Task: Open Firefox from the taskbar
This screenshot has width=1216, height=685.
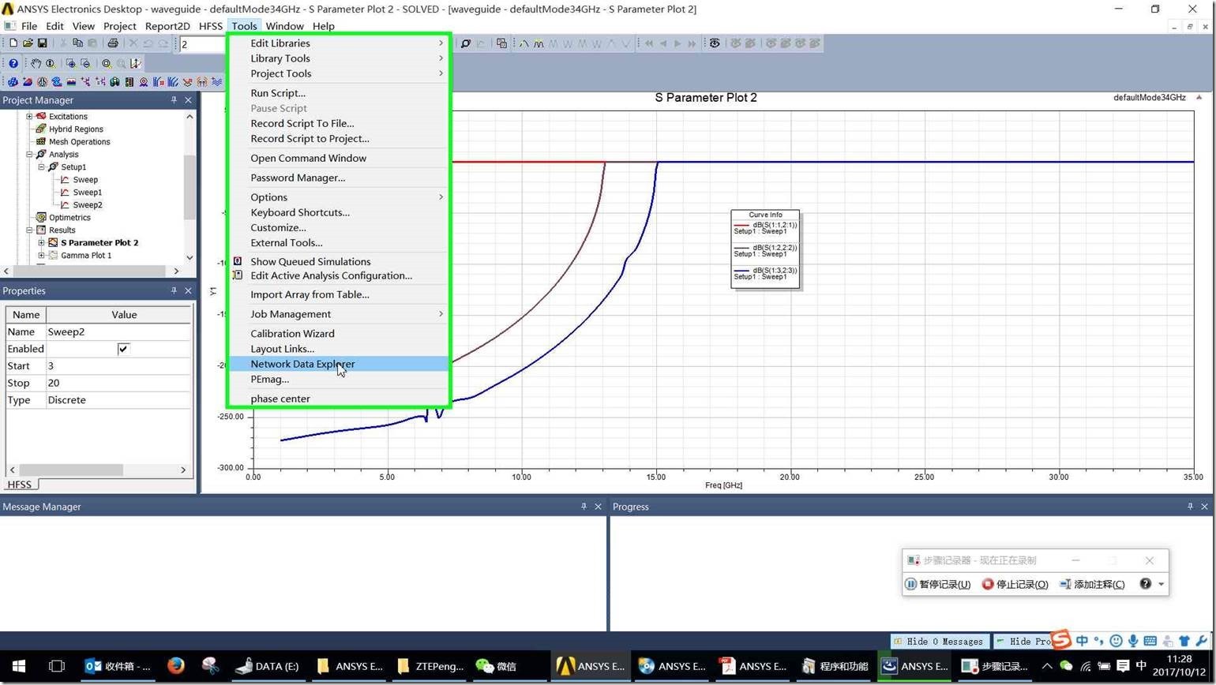Action: point(175,666)
